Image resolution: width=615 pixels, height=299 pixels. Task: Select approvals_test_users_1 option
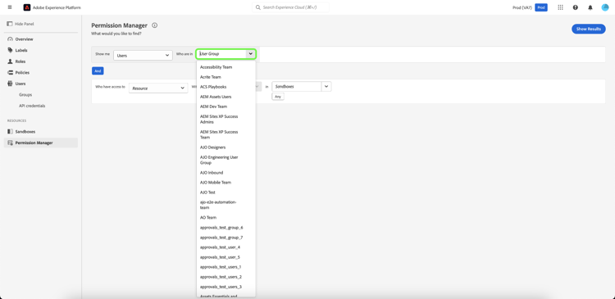226,267
